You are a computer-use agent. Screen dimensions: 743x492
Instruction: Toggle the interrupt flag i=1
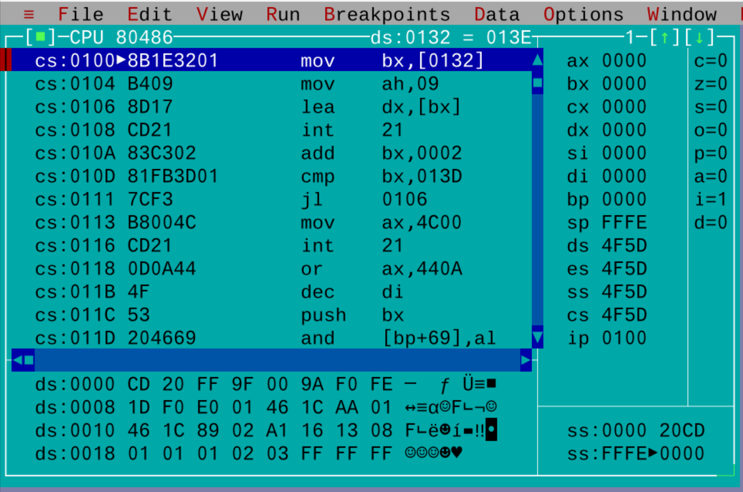711,199
